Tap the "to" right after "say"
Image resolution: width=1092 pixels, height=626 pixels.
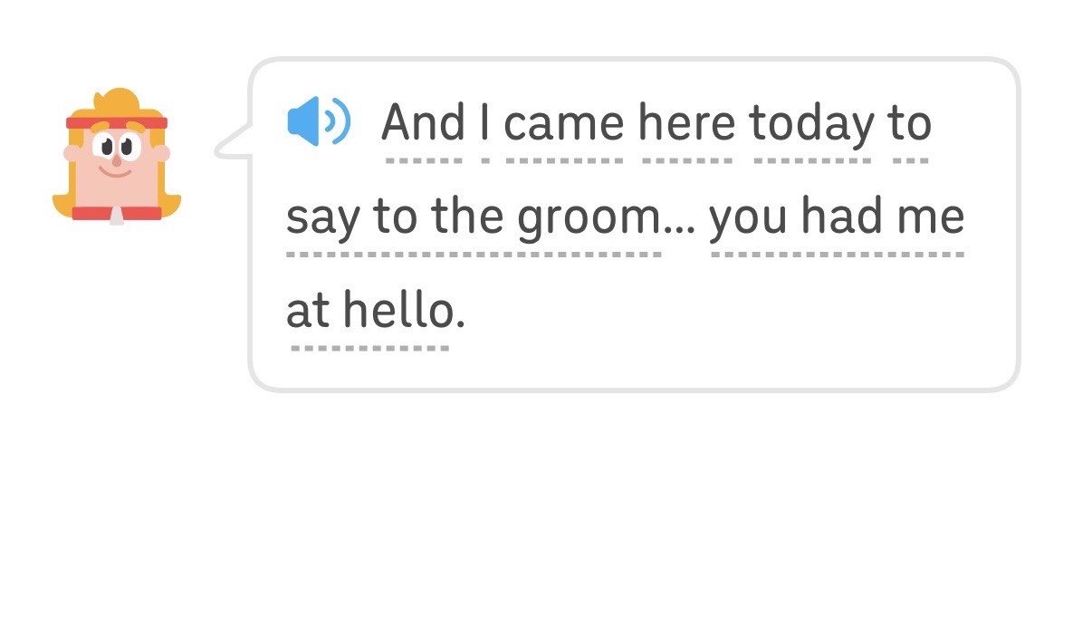(394, 217)
